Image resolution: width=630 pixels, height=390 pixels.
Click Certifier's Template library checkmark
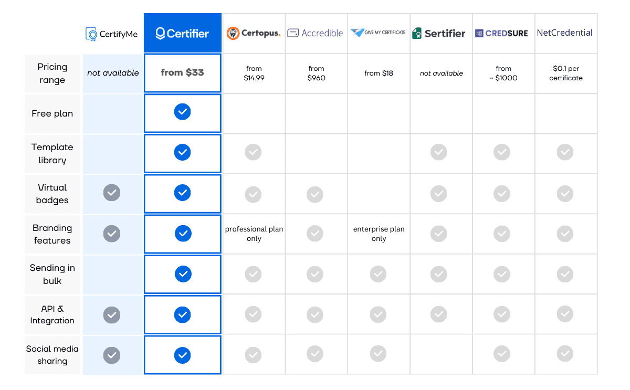182,152
